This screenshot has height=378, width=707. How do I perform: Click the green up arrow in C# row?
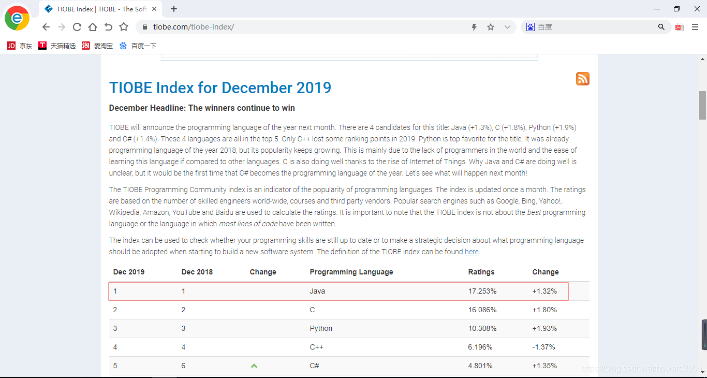point(254,366)
